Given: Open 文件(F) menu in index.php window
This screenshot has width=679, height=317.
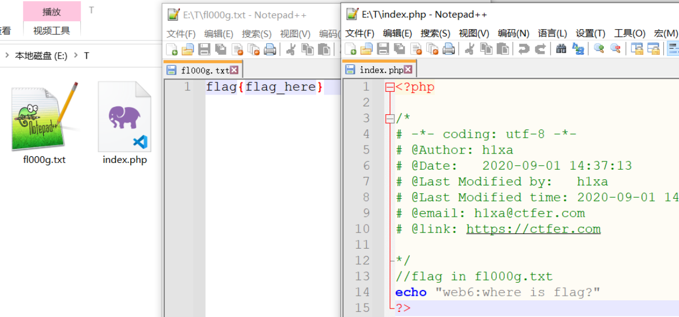Looking at the screenshot, I should tap(360, 34).
